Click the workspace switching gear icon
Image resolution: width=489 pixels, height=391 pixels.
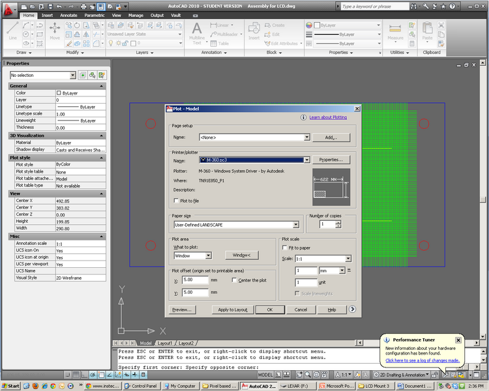coord(376,375)
